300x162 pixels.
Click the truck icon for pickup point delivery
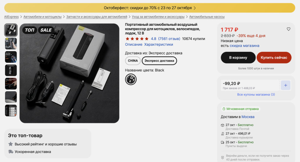[222, 142]
